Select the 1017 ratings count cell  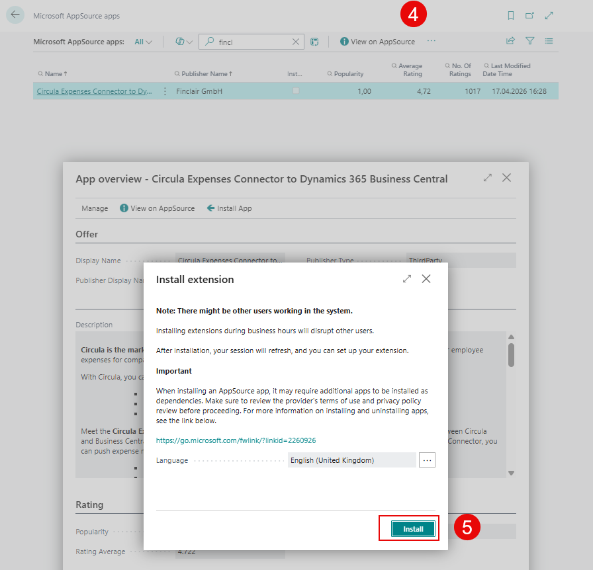tap(473, 91)
